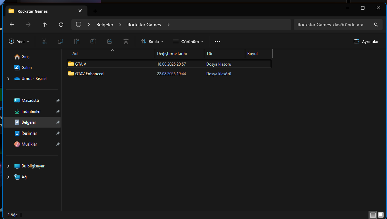Screen dimensions: 387x219
Task: Click the search magnifier icon
Action: point(376,25)
